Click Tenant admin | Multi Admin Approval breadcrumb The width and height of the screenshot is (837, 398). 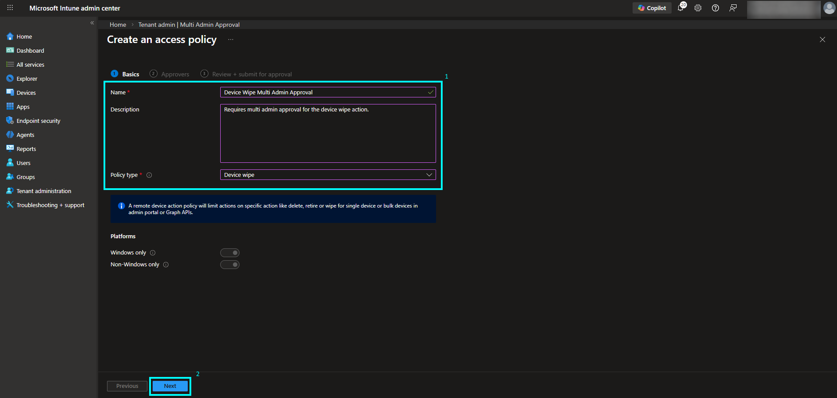click(x=189, y=25)
